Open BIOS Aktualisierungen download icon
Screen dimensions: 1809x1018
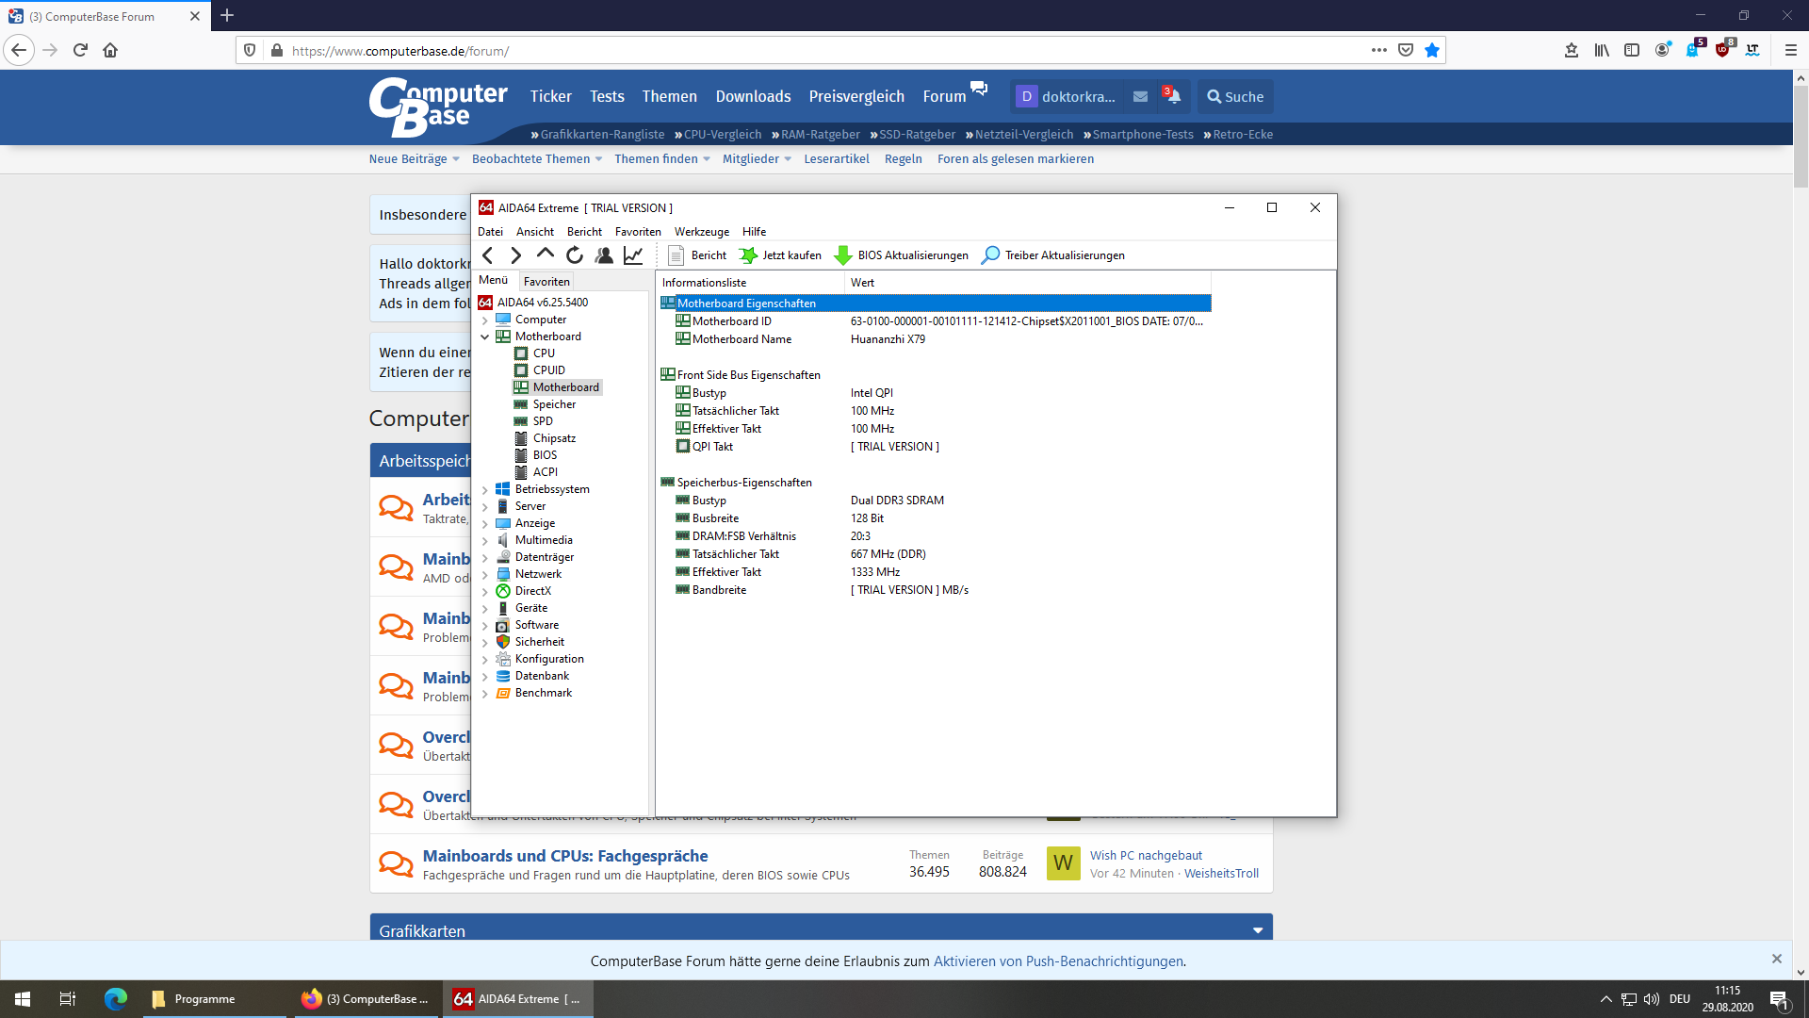(x=843, y=255)
